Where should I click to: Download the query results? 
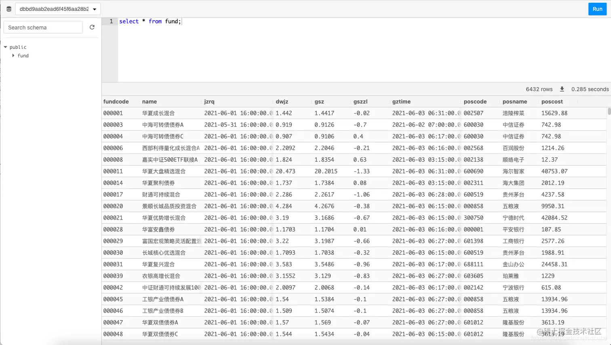click(x=562, y=89)
